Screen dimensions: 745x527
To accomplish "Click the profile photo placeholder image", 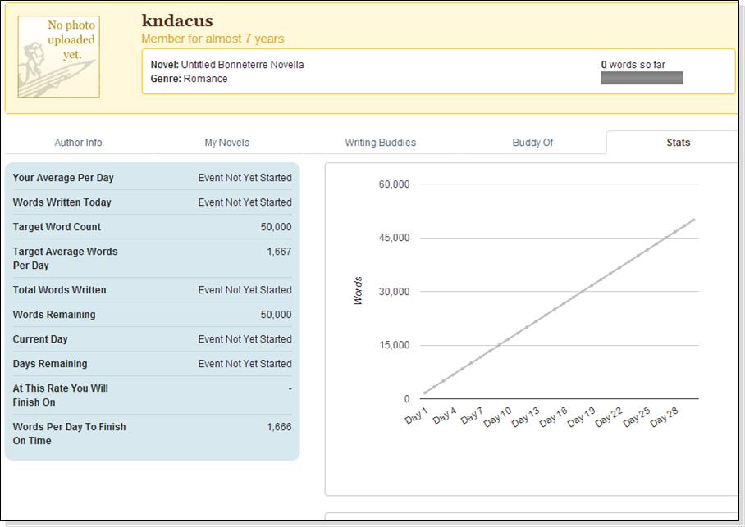I will click(x=59, y=57).
